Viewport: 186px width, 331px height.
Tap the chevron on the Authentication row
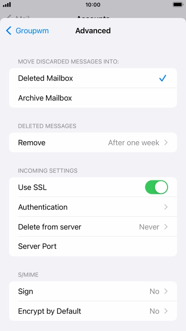point(166,207)
